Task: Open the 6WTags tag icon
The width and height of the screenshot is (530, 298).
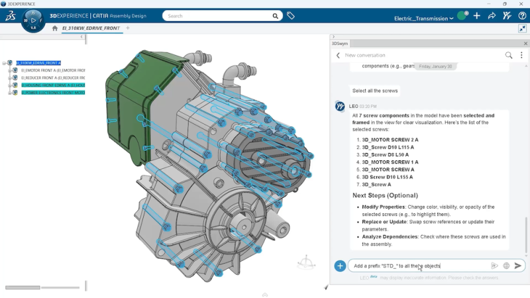Action: pos(291,15)
